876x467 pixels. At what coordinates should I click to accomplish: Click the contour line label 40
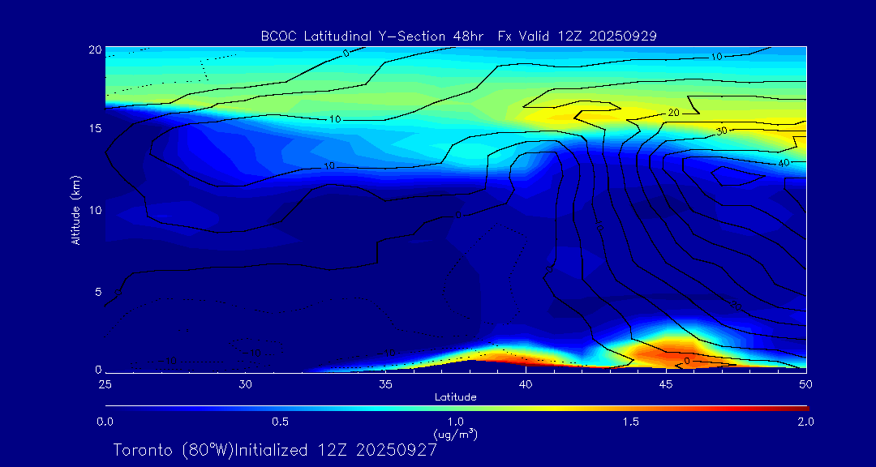(x=784, y=163)
